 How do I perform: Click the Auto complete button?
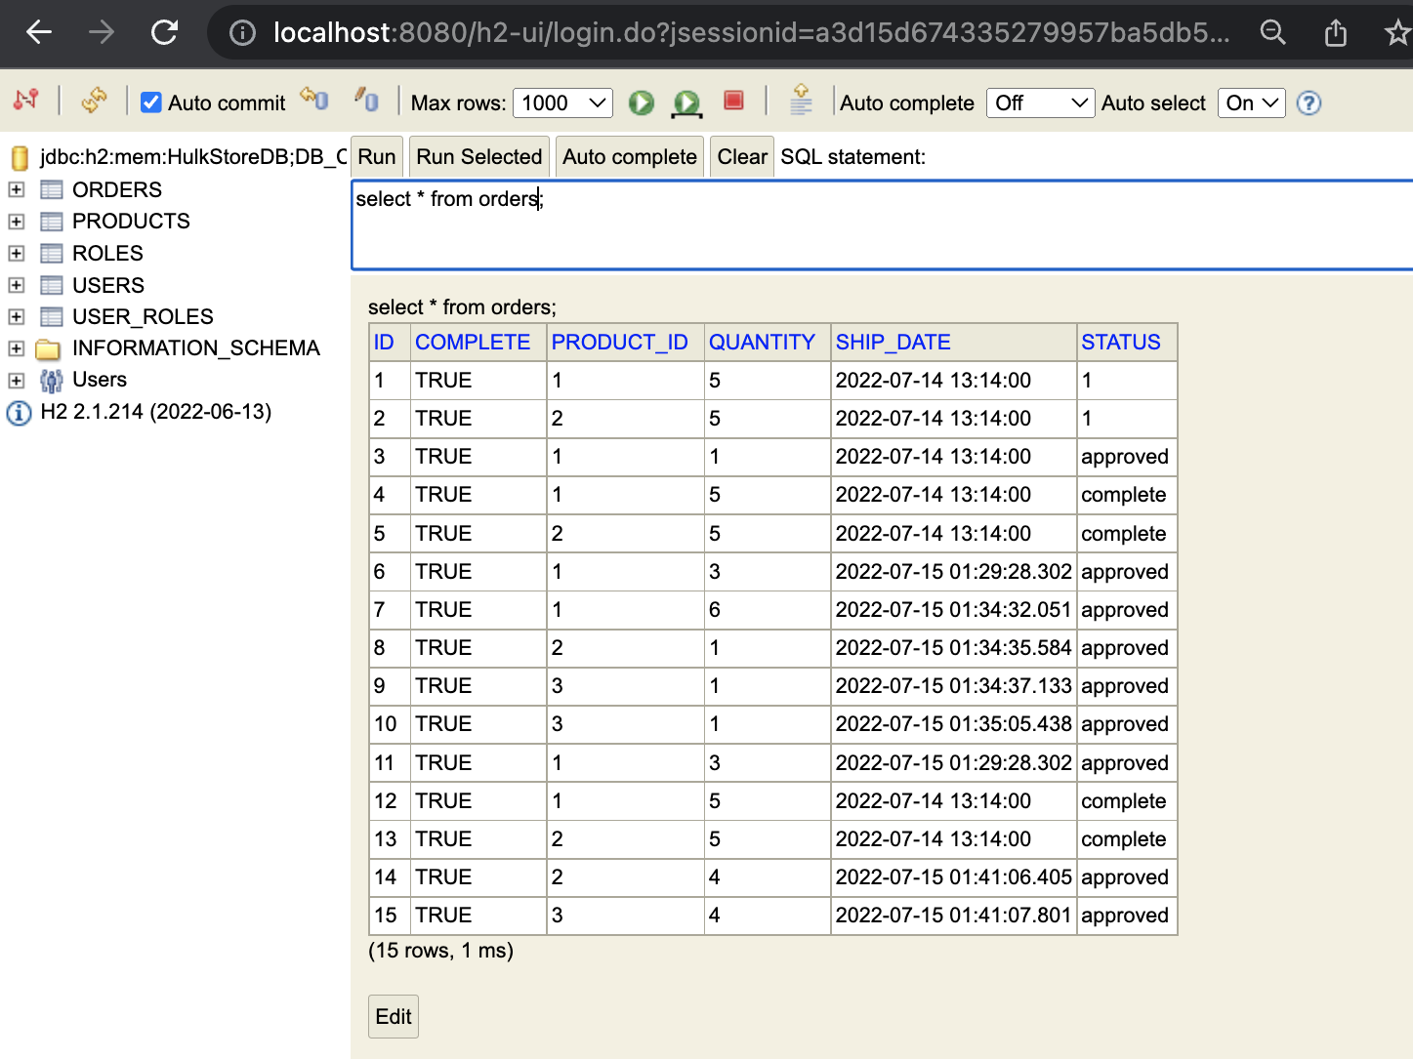[630, 157]
